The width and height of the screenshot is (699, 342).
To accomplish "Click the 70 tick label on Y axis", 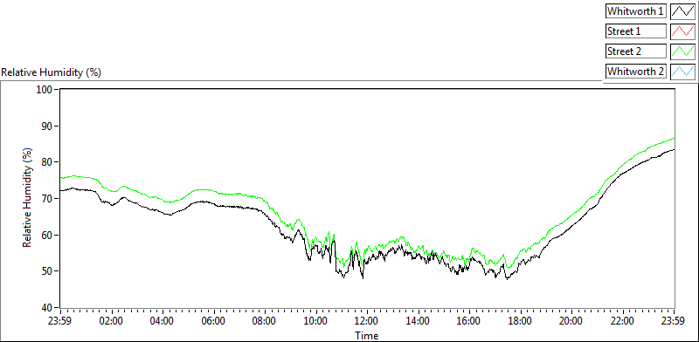I will 49,198.
